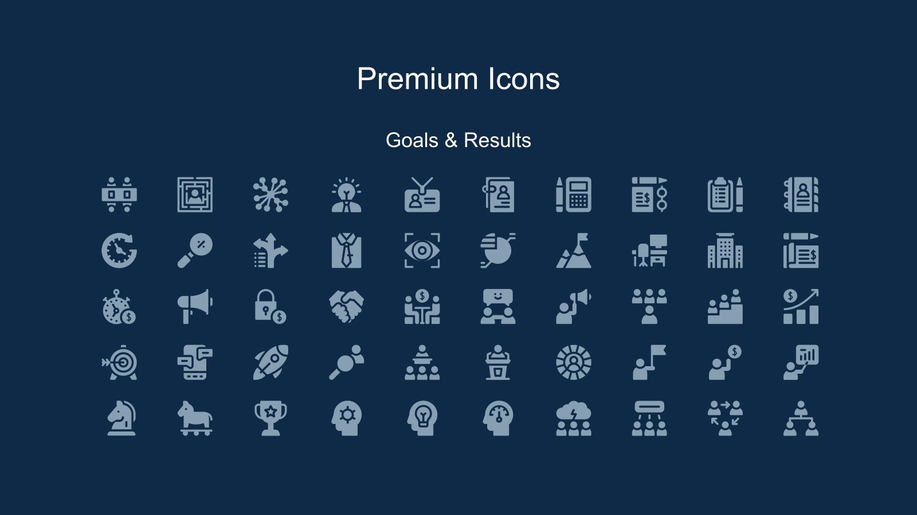Image resolution: width=917 pixels, height=515 pixels.
Task: Select the chess knight icon
Action: tap(122, 418)
